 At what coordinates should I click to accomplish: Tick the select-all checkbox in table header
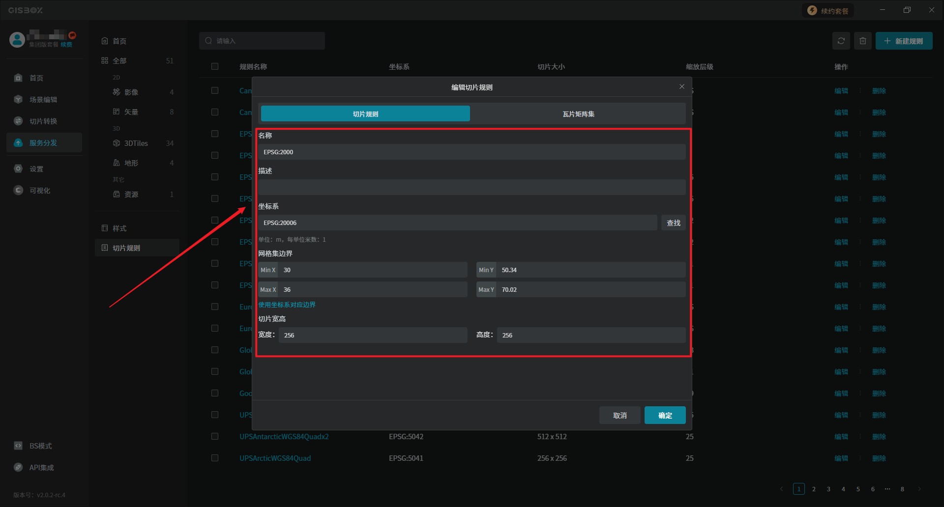pyautogui.click(x=215, y=66)
